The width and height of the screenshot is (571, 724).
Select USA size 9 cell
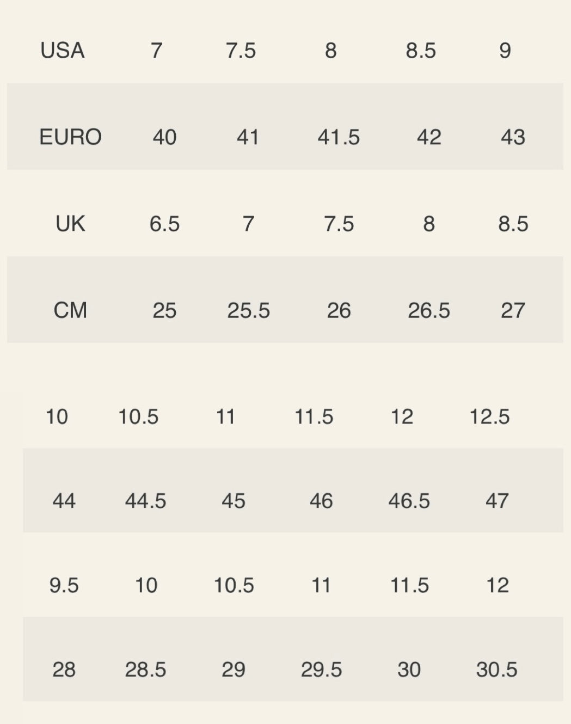click(505, 51)
